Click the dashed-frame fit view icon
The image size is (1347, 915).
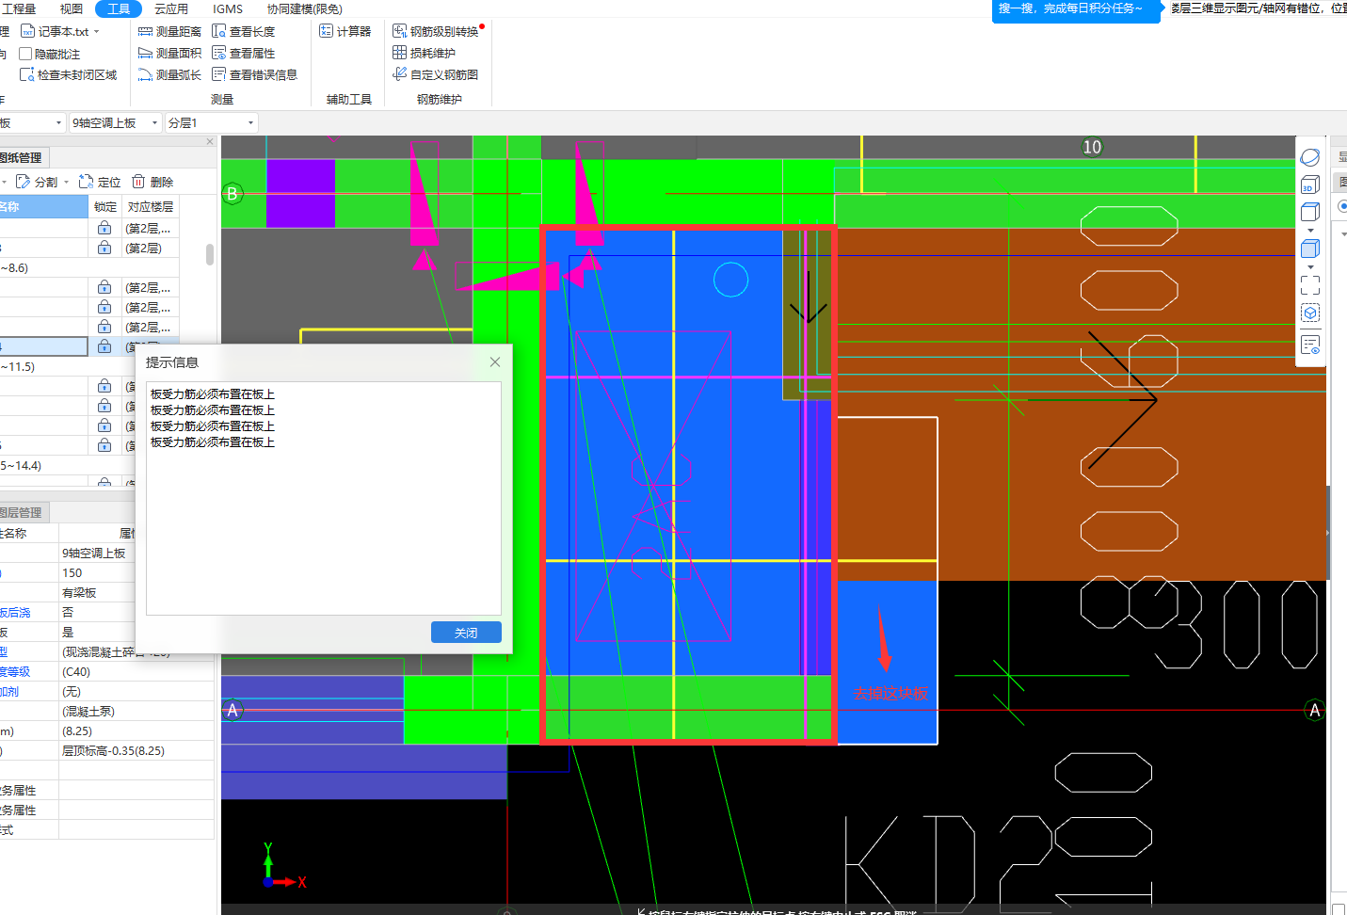click(1310, 285)
